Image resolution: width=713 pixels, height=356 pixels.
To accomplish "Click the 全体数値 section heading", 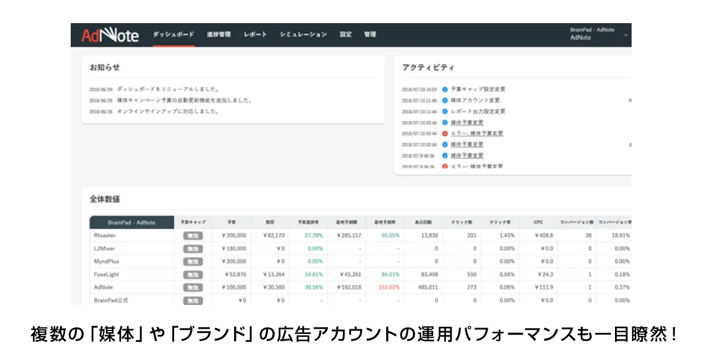I will coord(105,199).
